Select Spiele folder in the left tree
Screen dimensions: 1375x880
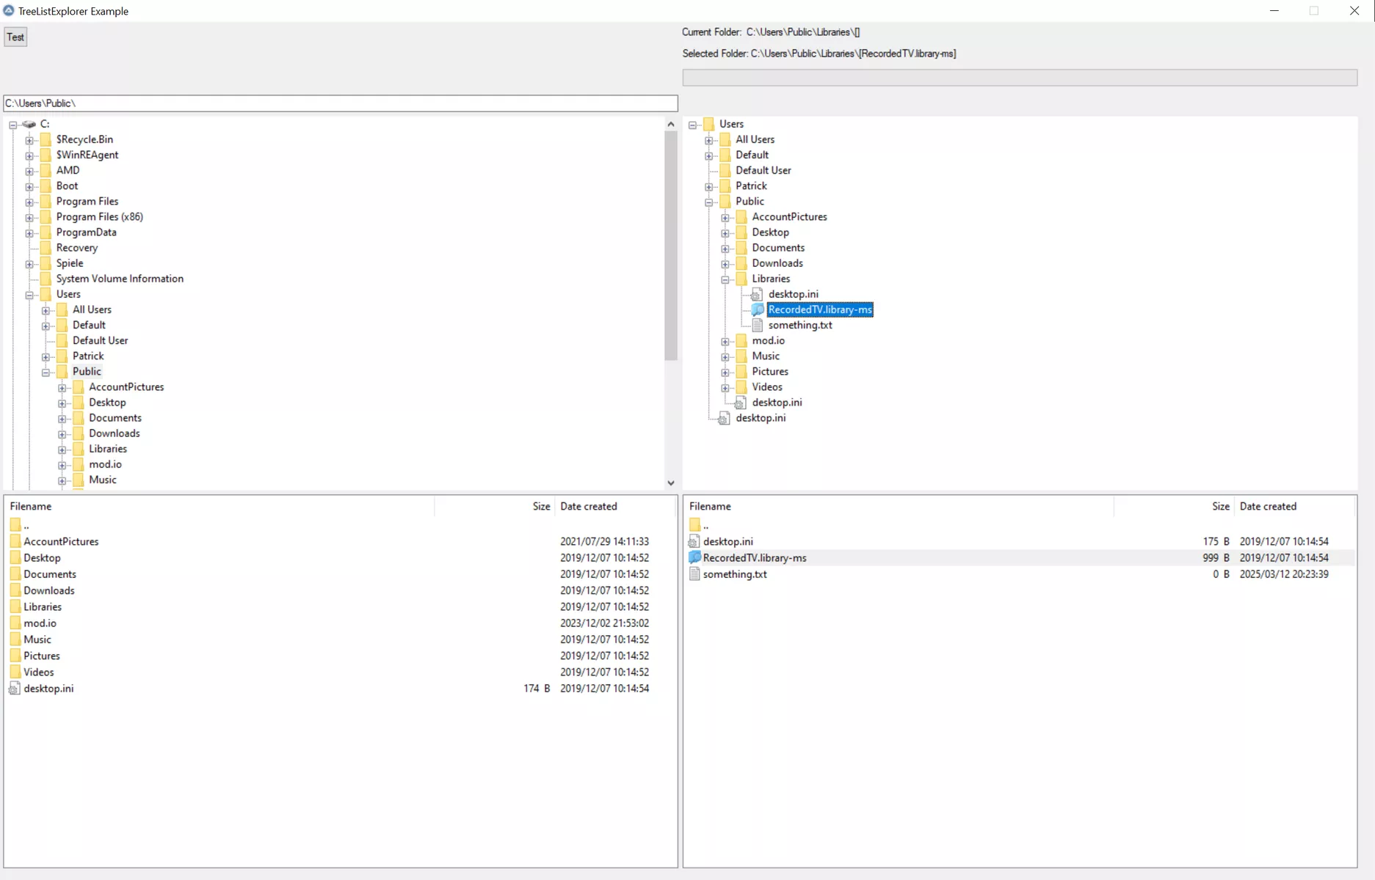[70, 263]
